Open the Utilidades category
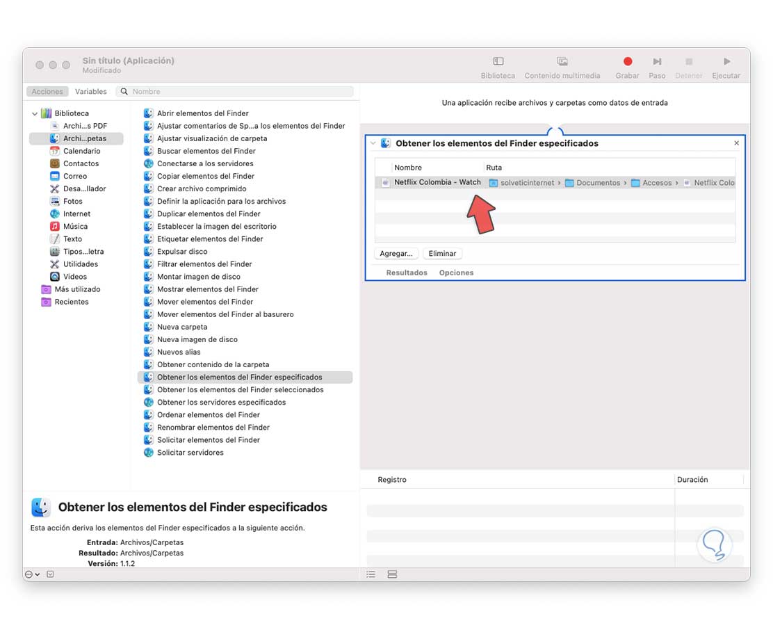The image size is (773, 639). pos(74,264)
